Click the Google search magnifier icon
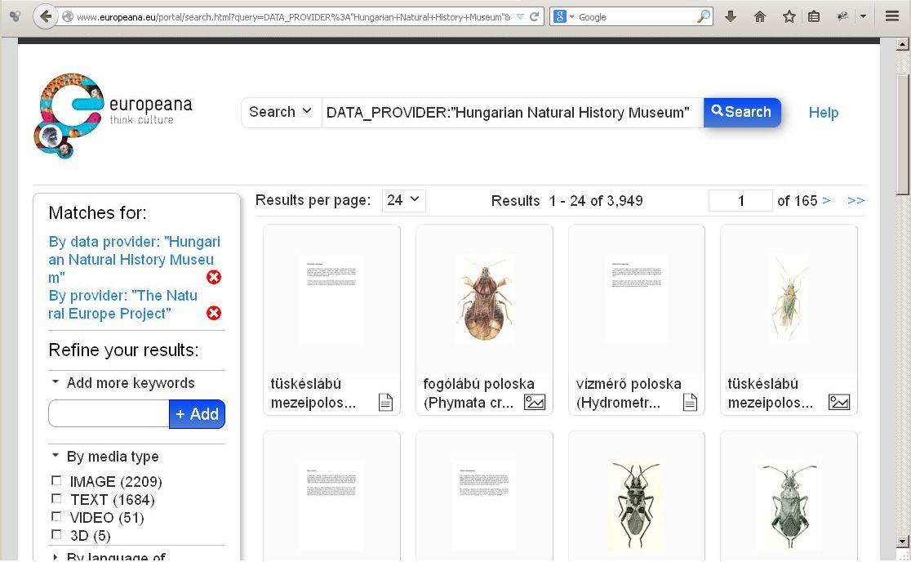The image size is (911, 562). [x=703, y=17]
